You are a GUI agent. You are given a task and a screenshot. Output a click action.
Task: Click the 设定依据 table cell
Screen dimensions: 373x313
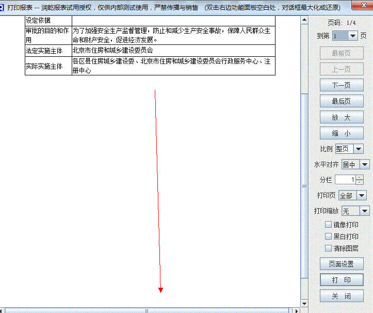pos(48,21)
